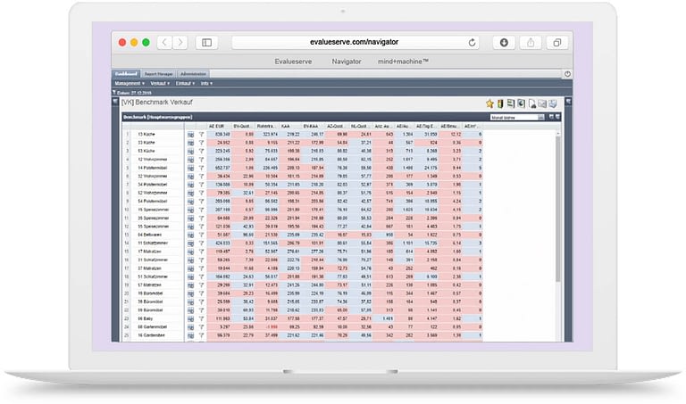Open the mind+machine bookmark
The image size is (686, 404).
403,62
